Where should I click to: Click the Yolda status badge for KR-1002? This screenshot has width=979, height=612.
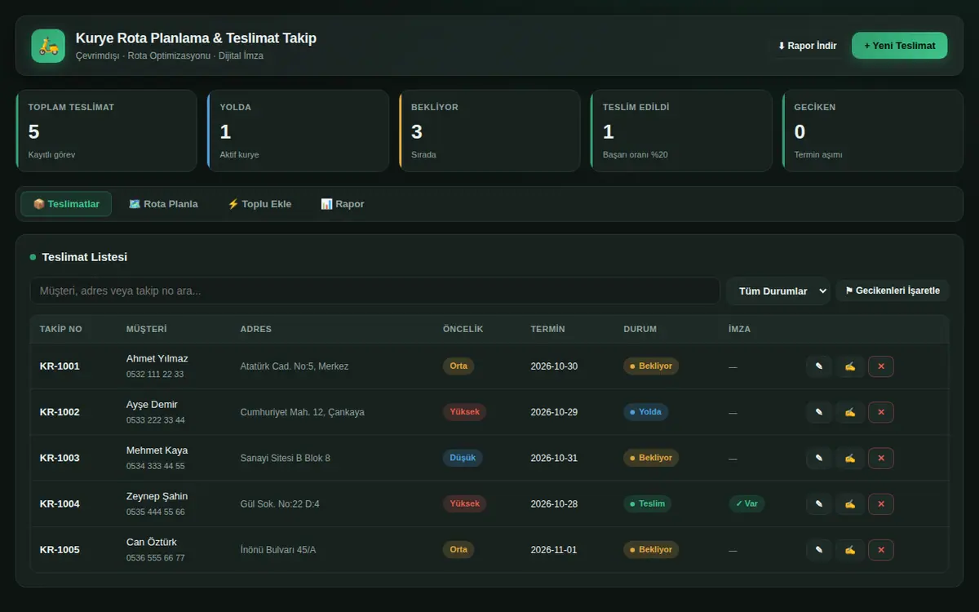[646, 412]
